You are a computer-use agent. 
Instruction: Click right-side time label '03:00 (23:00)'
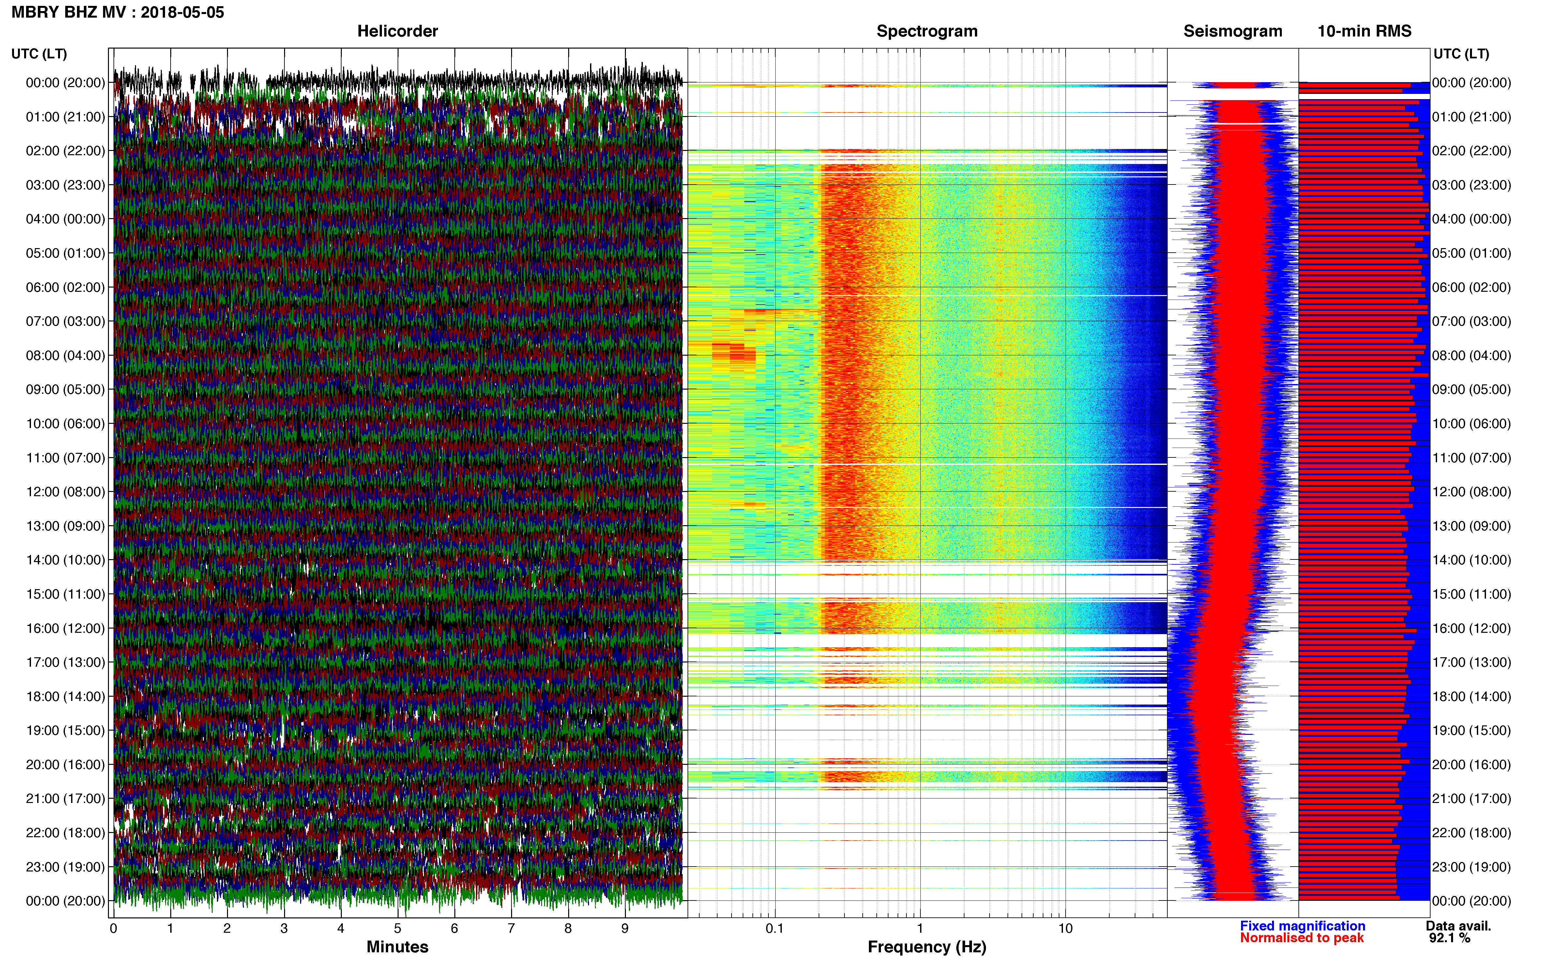1471,185
